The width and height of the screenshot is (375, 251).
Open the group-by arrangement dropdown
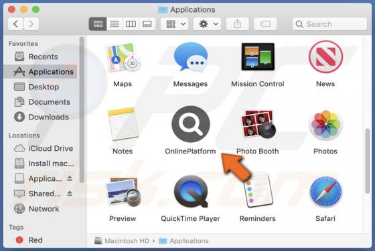click(175, 24)
